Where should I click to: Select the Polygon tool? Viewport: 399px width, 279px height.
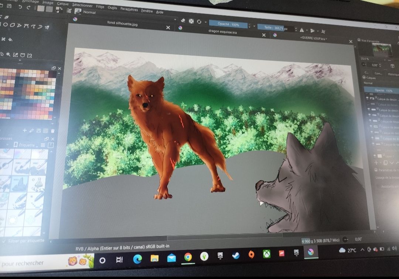tap(12, 25)
